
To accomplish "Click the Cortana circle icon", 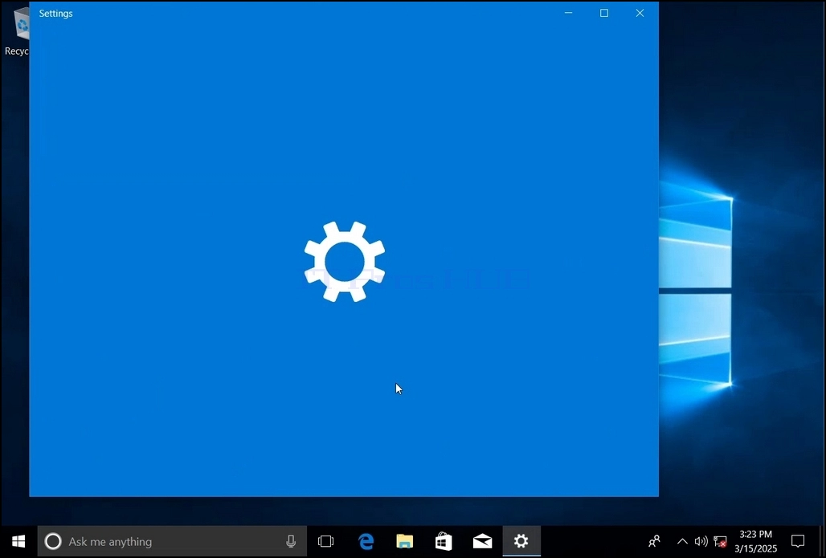I will click(53, 541).
